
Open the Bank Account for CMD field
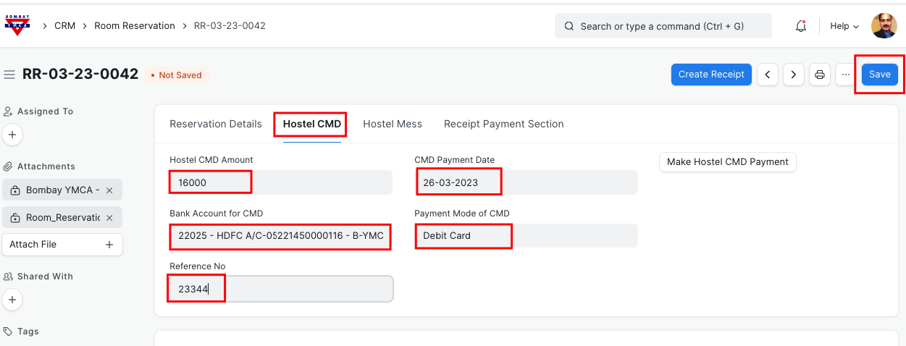[281, 236]
